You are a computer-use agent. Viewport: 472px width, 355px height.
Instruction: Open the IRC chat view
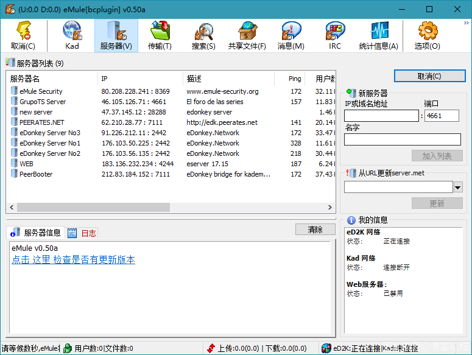pos(335,35)
